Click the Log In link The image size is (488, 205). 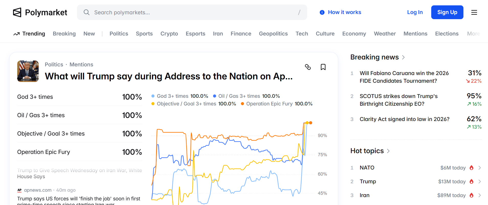415,12
